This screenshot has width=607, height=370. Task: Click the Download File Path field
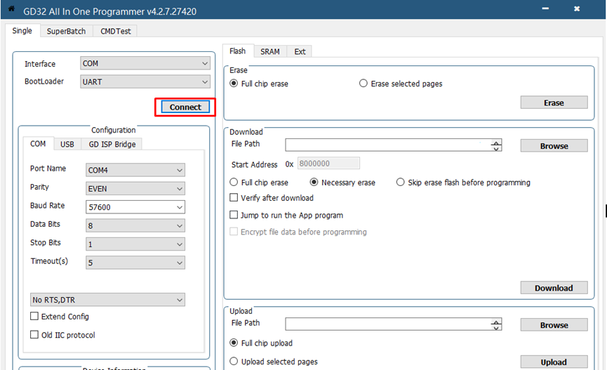tap(386, 145)
